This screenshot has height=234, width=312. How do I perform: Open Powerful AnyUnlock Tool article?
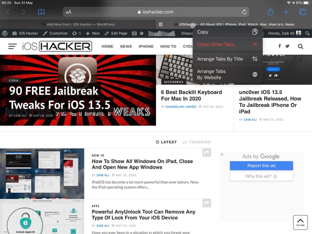[x=144, y=215]
